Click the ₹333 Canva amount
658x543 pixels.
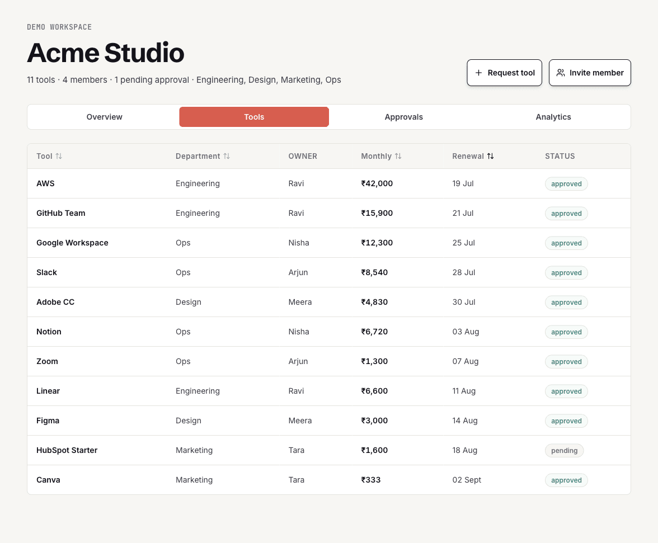pos(371,480)
